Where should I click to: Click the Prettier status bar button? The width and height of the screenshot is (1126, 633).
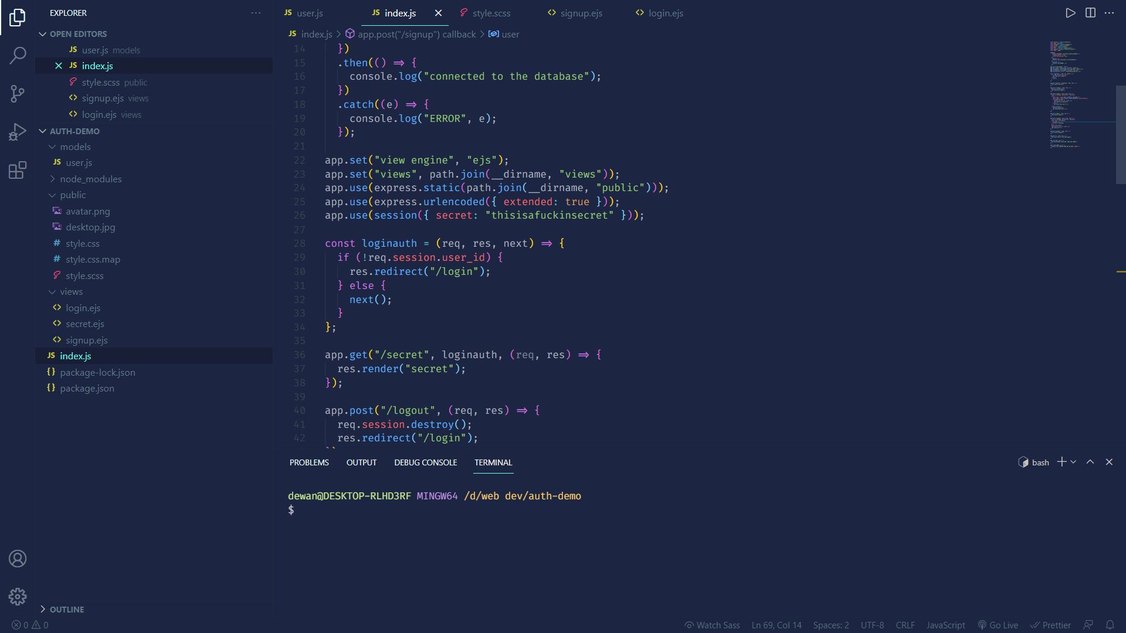point(1050,625)
